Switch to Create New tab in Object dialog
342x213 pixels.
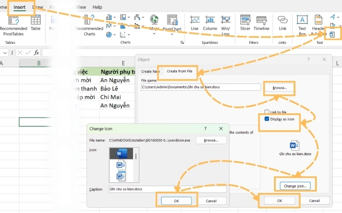(150, 71)
